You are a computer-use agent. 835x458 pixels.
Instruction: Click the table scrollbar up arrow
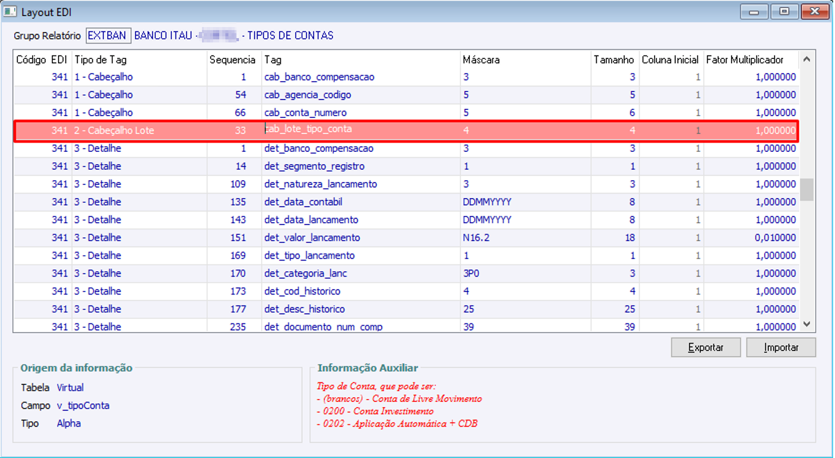click(x=807, y=60)
